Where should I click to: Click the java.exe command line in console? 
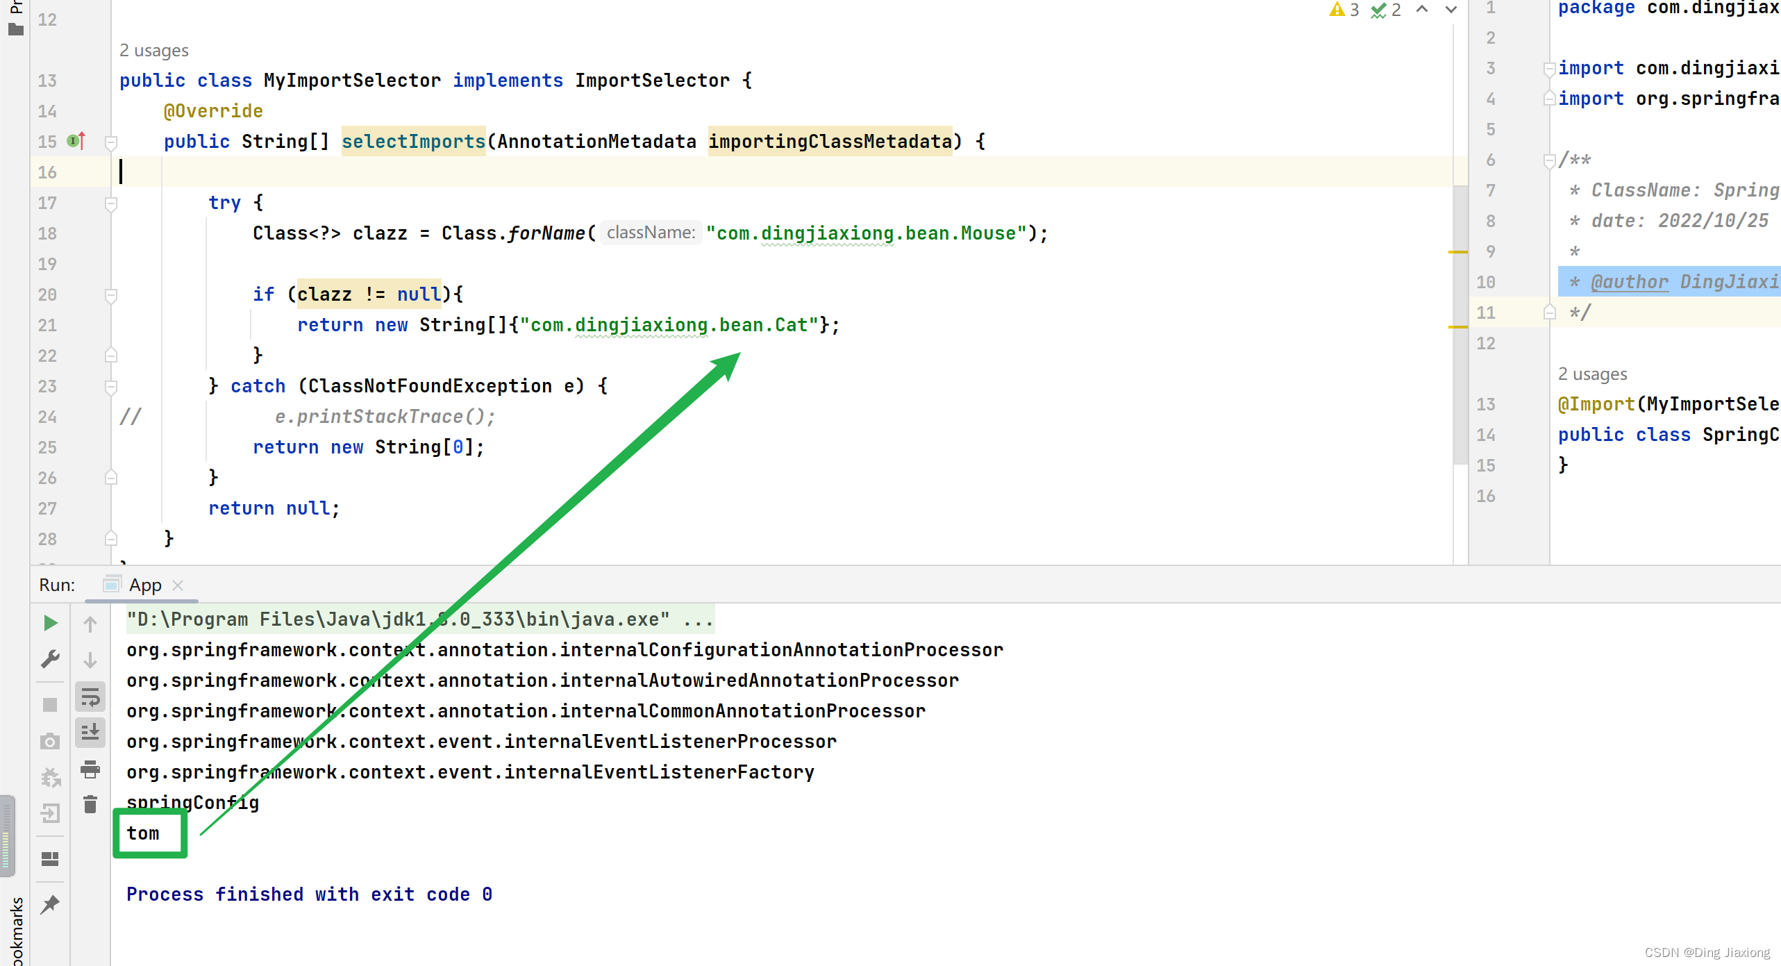click(x=420, y=619)
